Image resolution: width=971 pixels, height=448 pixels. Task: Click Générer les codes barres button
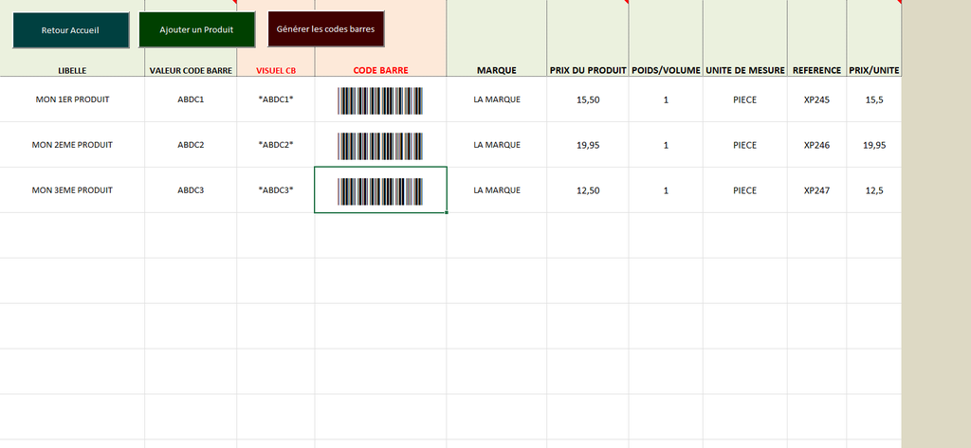[x=326, y=29]
